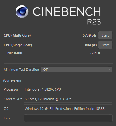This screenshot has width=116, height=126.
Task: Click the Minimum Test Duration label
Action: pyautogui.click(x=21, y=70)
